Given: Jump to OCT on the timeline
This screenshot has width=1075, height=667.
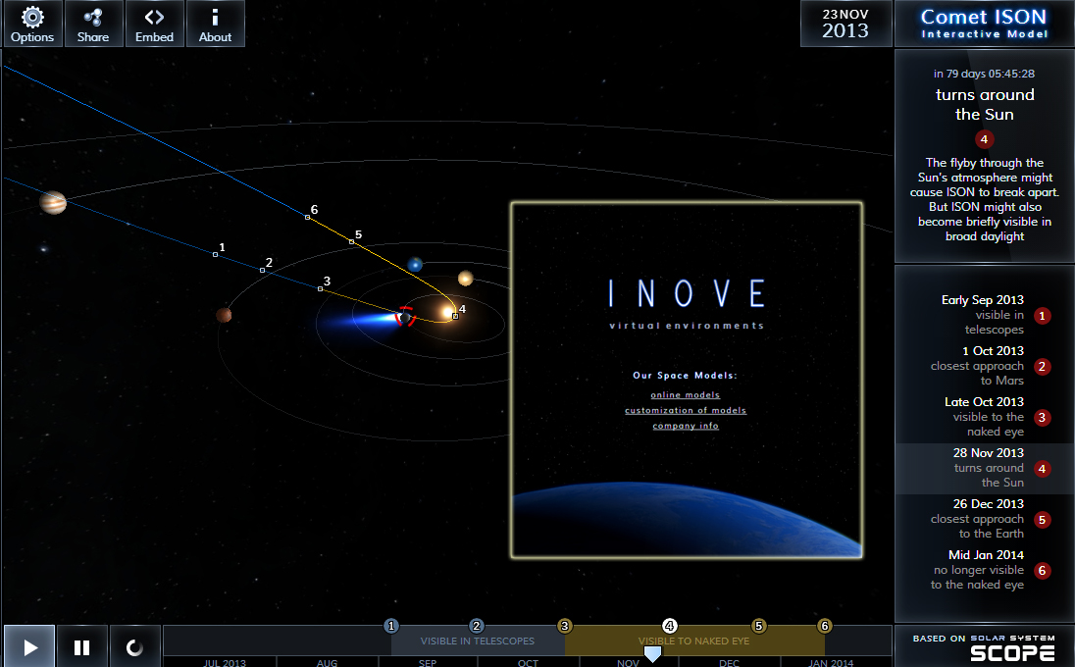Looking at the screenshot, I should (528, 663).
